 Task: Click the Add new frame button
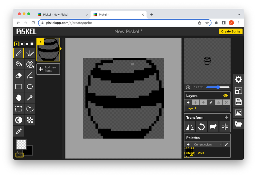pos(48,69)
